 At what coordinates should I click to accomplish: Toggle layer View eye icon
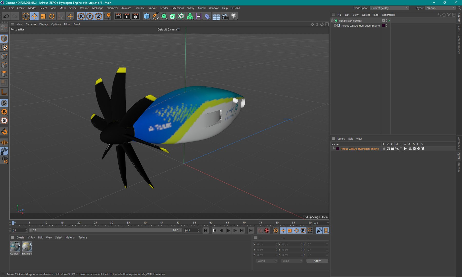click(x=388, y=149)
